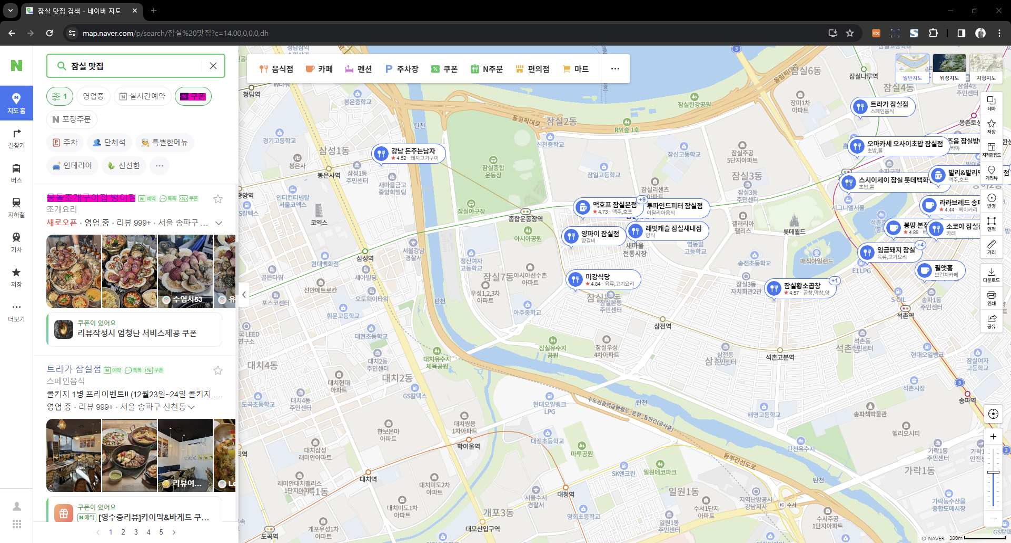This screenshot has width=1011, height=543.
Task: Go to next results page arrow
Action: (174, 532)
